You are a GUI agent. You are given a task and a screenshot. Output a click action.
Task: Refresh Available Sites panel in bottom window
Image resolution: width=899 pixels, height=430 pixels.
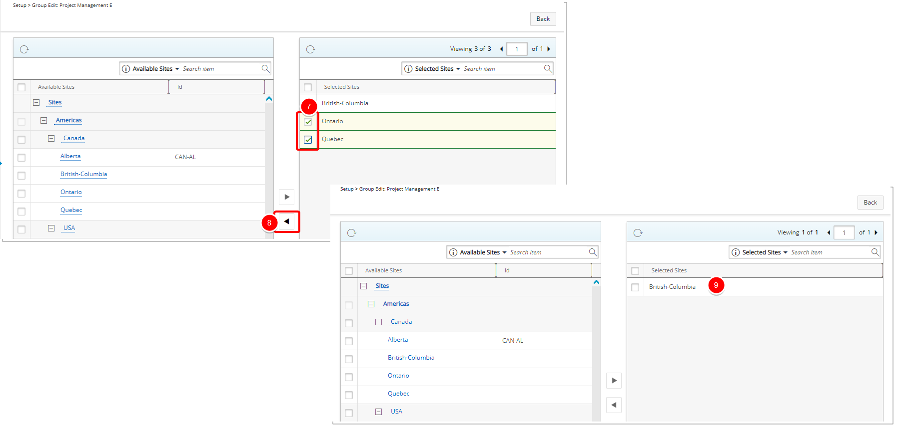coord(352,233)
